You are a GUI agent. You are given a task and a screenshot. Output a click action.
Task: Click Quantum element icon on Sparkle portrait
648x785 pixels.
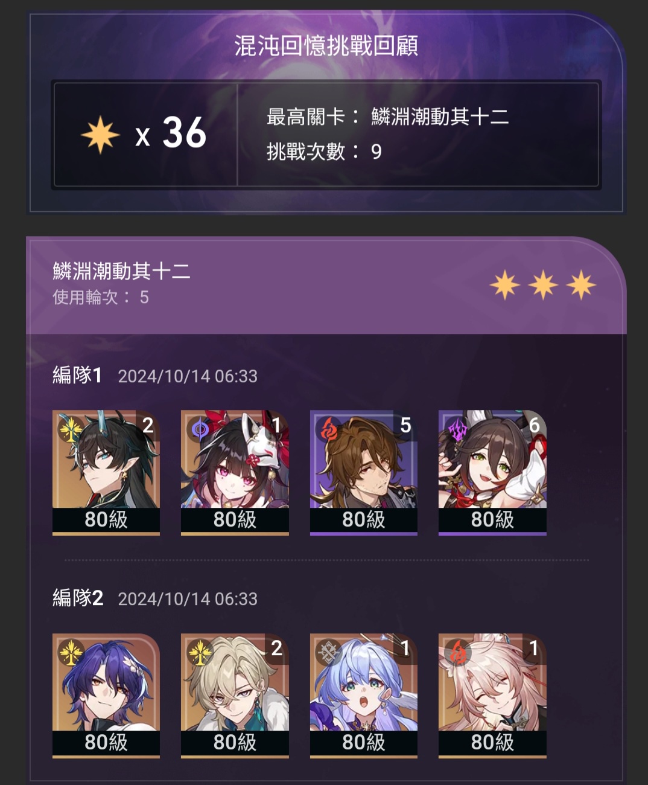(200, 429)
